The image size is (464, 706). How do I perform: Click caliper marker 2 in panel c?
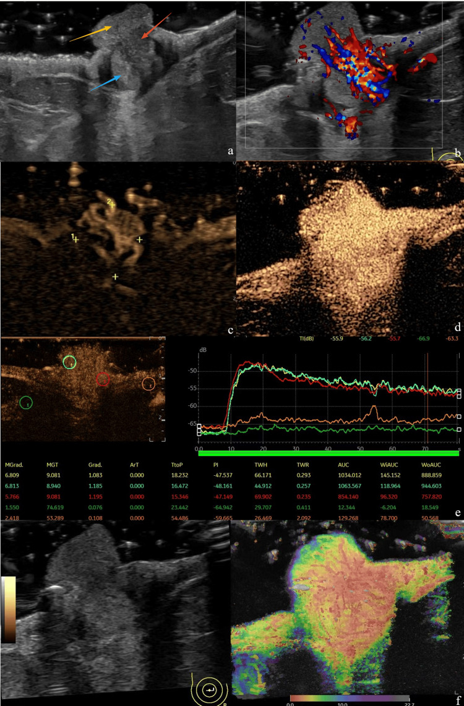tap(111, 204)
